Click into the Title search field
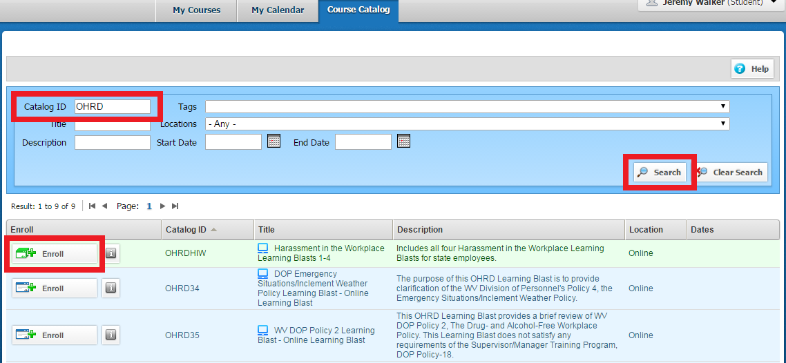 pos(113,124)
